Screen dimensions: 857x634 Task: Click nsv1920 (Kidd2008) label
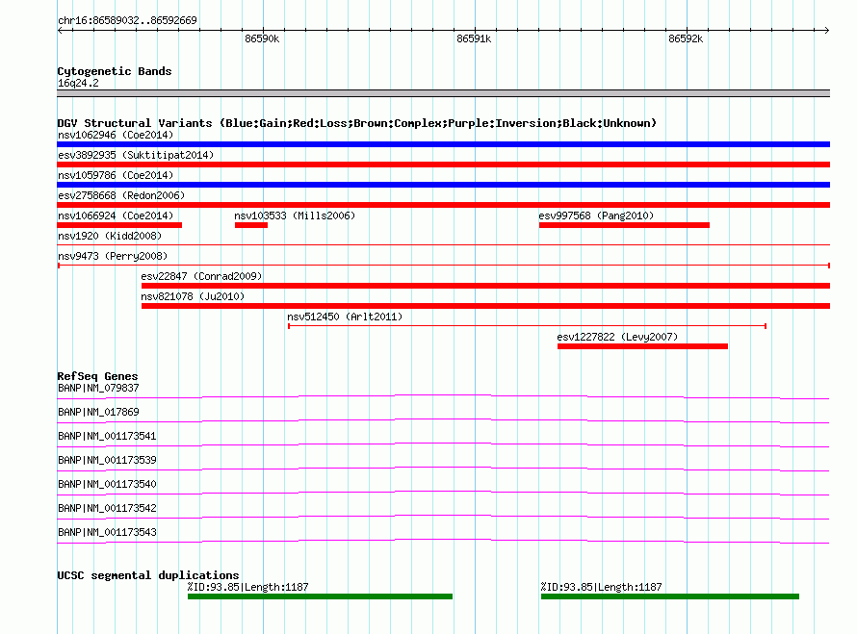[x=110, y=236]
